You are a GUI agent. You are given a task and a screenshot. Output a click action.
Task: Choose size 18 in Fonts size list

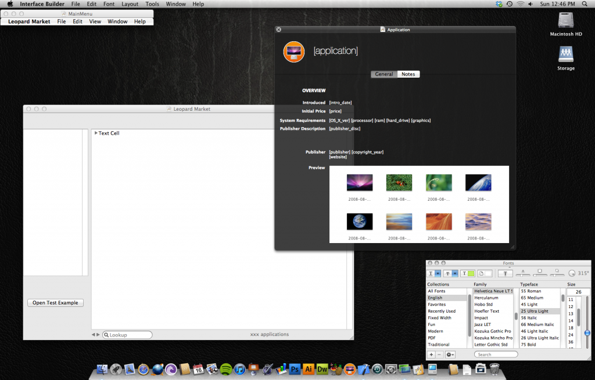click(571, 328)
